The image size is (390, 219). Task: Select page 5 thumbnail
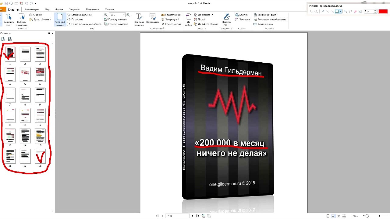tap(25, 75)
